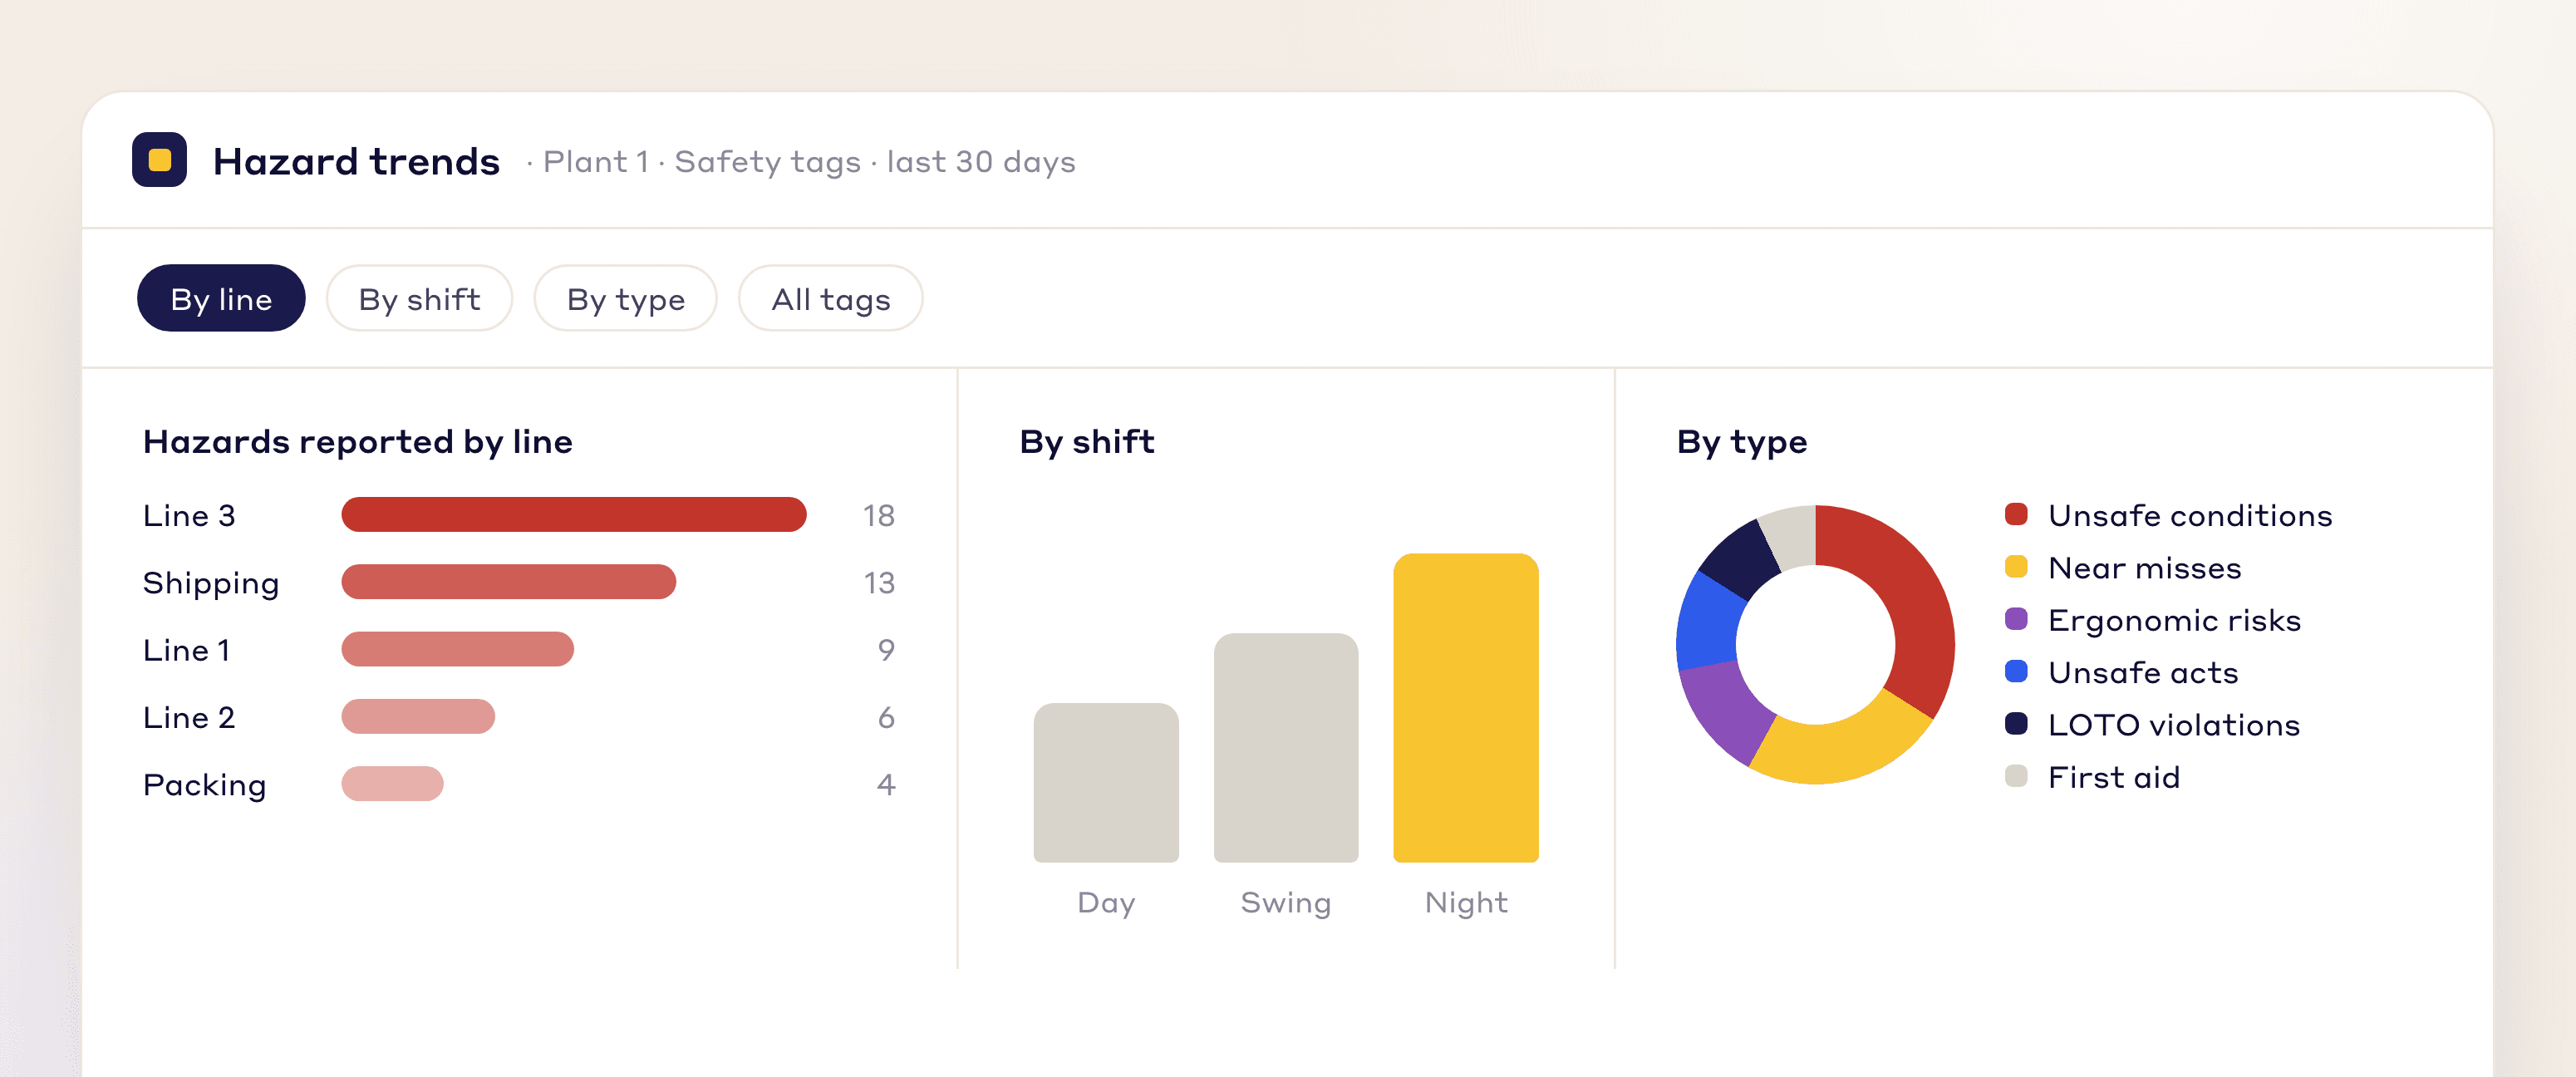2576x1077 pixels.
Task: Click the navy LOTO violations legend swatch
Action: [x=2016, y=724]
